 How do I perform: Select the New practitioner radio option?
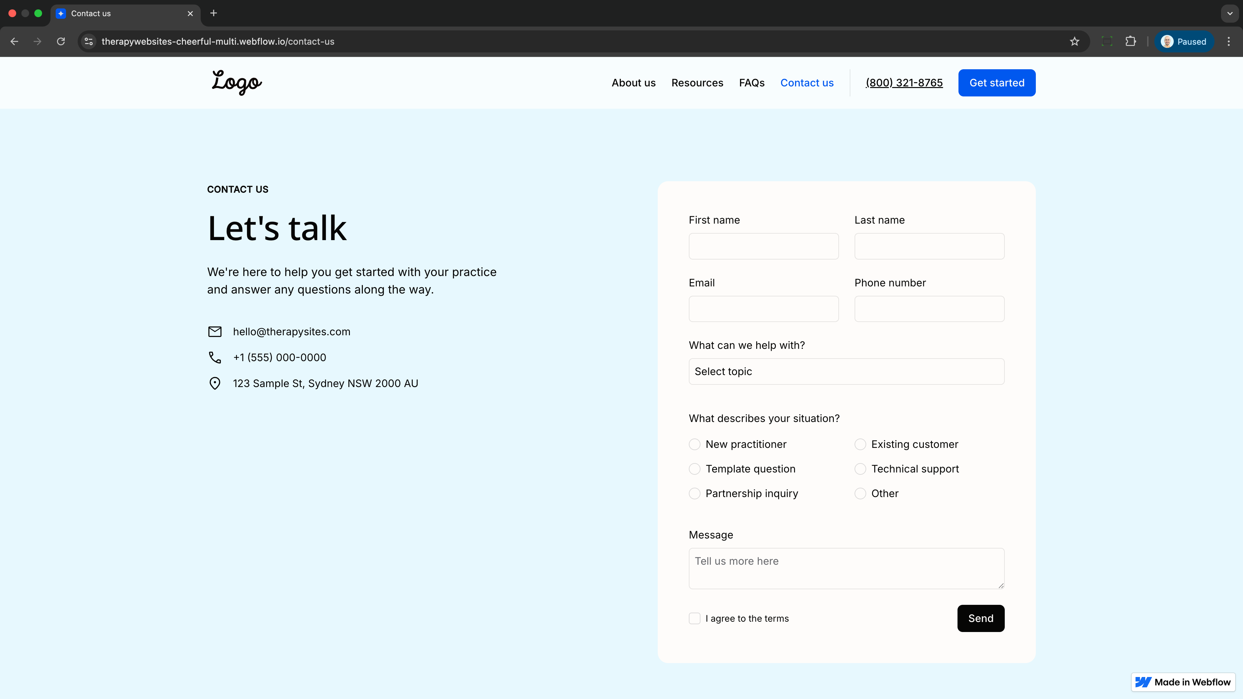tap(694, 444)
